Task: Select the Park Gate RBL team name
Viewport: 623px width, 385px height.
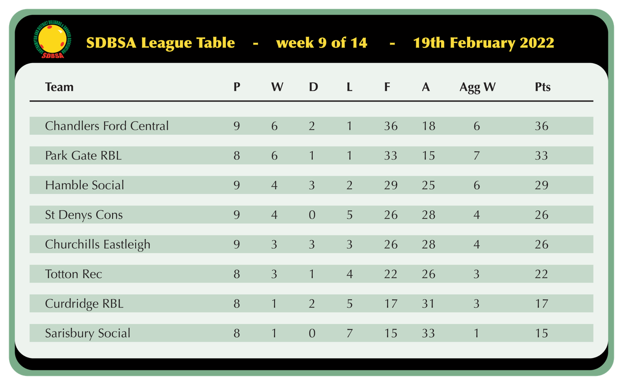Action: 83,155
